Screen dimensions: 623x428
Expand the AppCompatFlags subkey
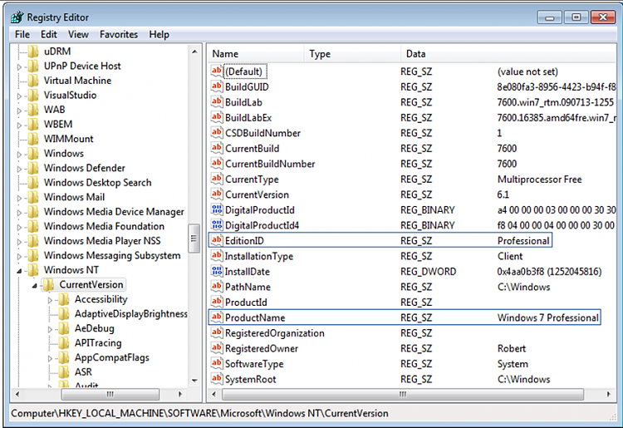pyautogui.click(x=50, y=358)
